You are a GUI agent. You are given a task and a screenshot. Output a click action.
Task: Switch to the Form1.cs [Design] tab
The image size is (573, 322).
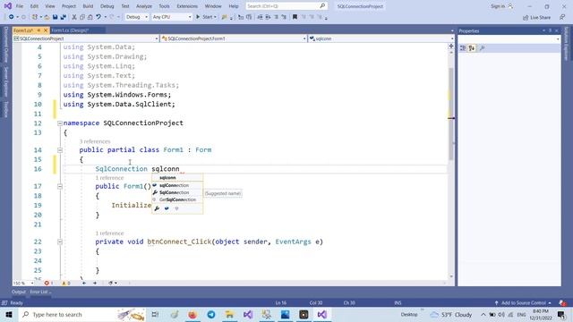pyautogui.click(x=70, y=30)
